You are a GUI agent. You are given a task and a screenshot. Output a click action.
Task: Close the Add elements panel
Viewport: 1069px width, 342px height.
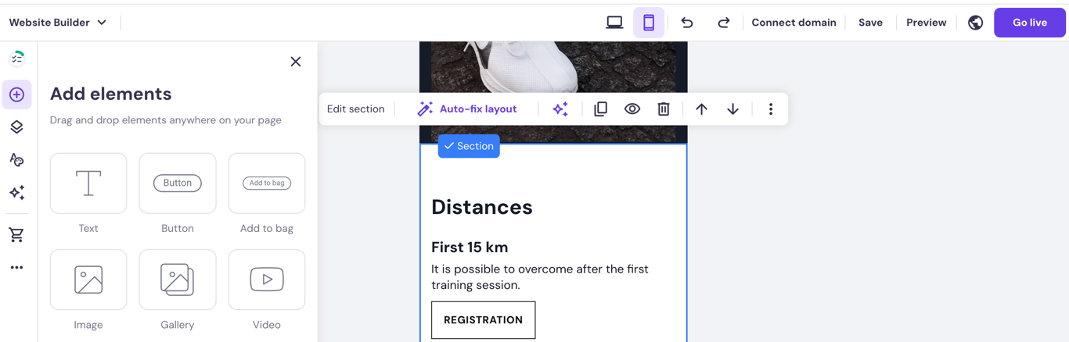coord(296,62)
